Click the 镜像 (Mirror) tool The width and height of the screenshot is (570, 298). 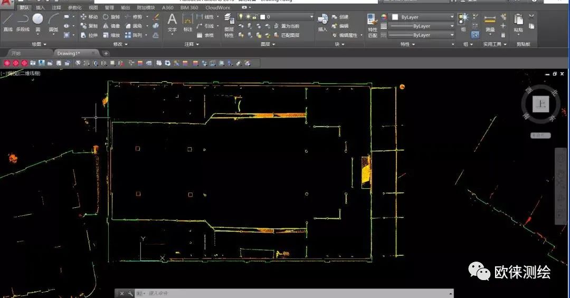coord(111,26)
